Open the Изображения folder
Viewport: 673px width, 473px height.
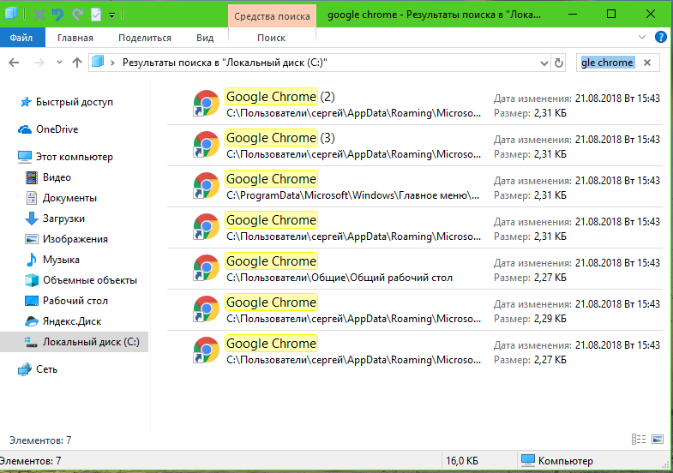point(75,239)
